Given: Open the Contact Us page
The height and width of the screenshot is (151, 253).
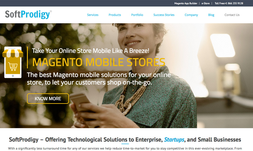Looking at the screenshot, I should (232, 15).
